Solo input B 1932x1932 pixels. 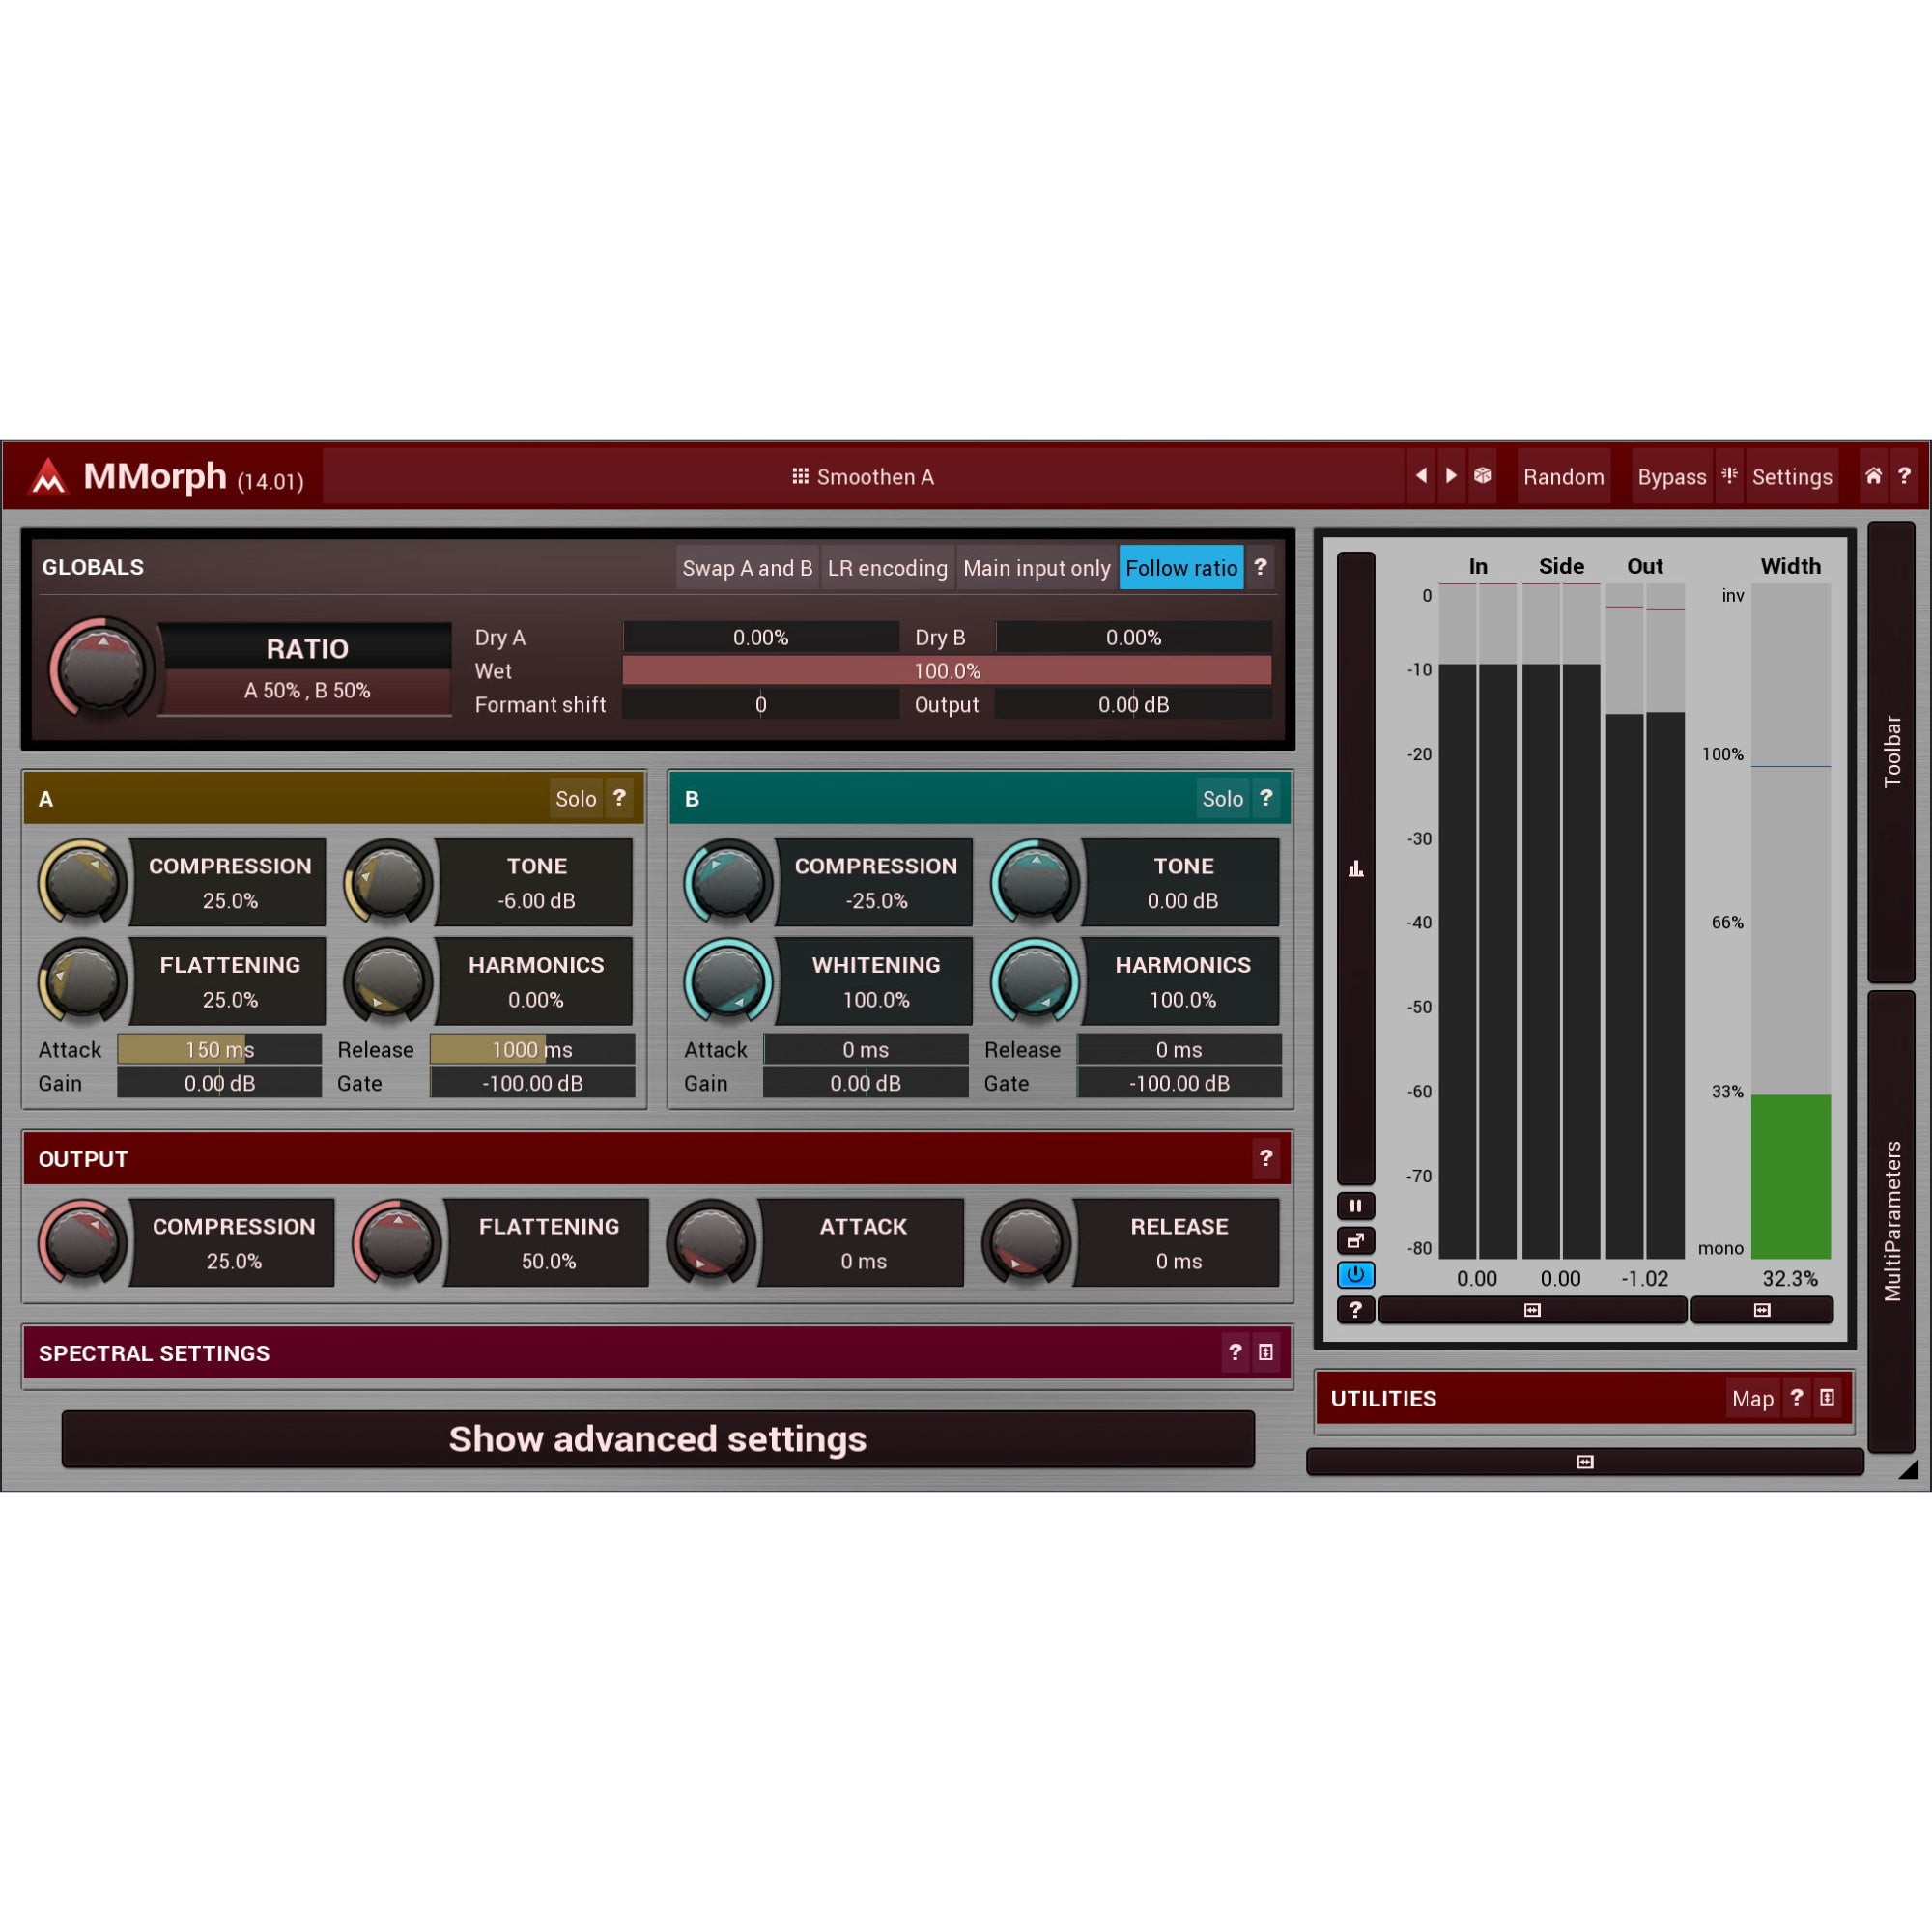click(x=1222, y=798)
